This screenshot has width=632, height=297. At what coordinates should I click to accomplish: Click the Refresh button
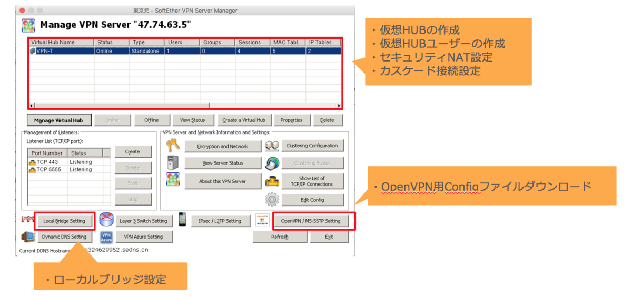click(x=280, y=237)
